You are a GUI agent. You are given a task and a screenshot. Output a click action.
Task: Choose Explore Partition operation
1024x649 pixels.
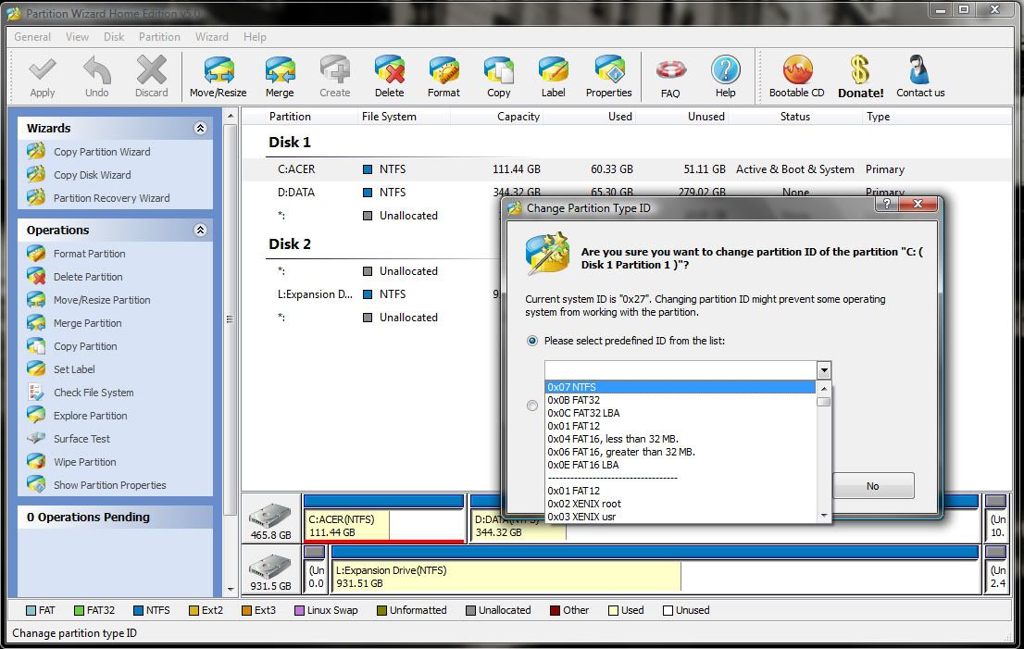[x=90, y=416]
